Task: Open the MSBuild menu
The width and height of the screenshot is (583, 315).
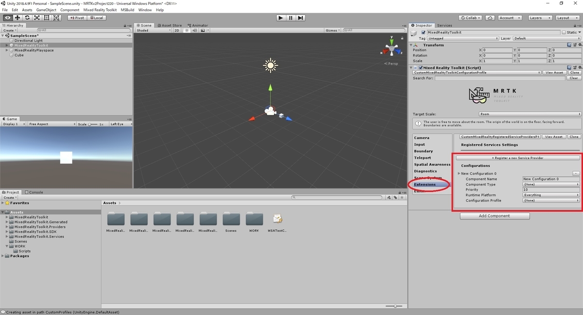Action: (127, 10)
